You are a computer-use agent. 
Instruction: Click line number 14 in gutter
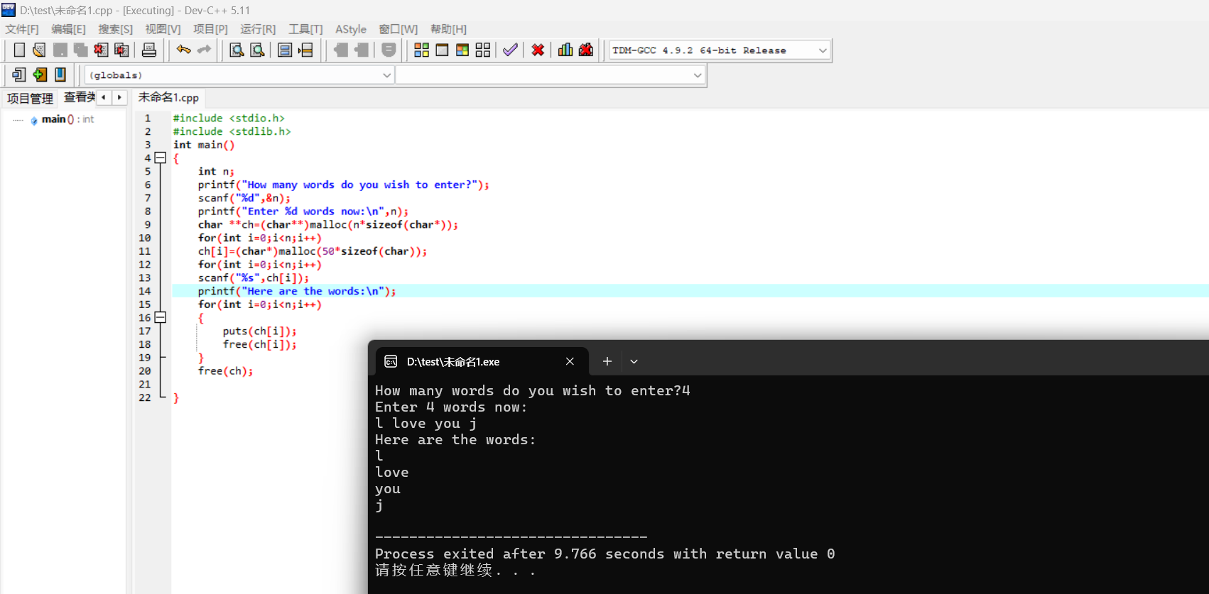tap(145, 291)
